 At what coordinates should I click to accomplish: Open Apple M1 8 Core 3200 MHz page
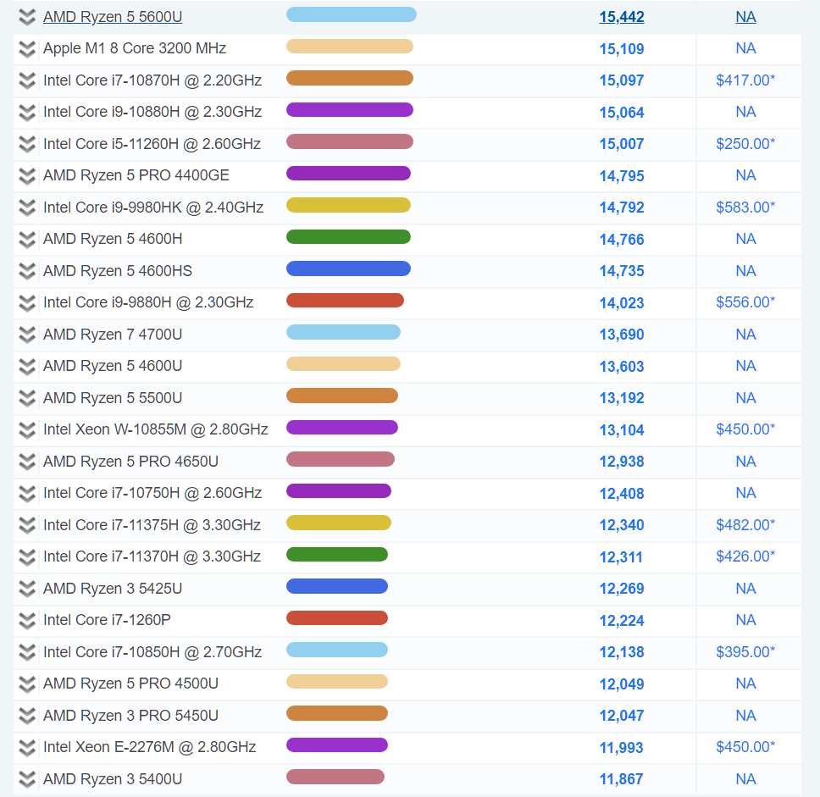(135, 48)
